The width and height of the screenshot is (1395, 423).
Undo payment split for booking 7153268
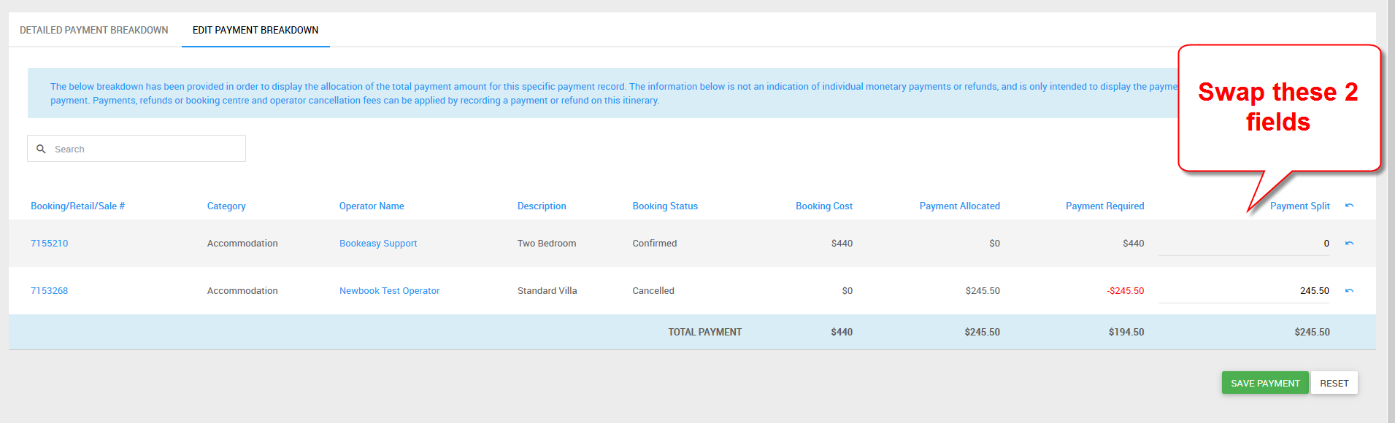(1349, 291)
